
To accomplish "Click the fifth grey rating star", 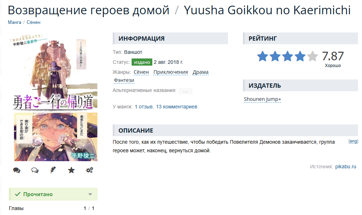I will (312, 56).
